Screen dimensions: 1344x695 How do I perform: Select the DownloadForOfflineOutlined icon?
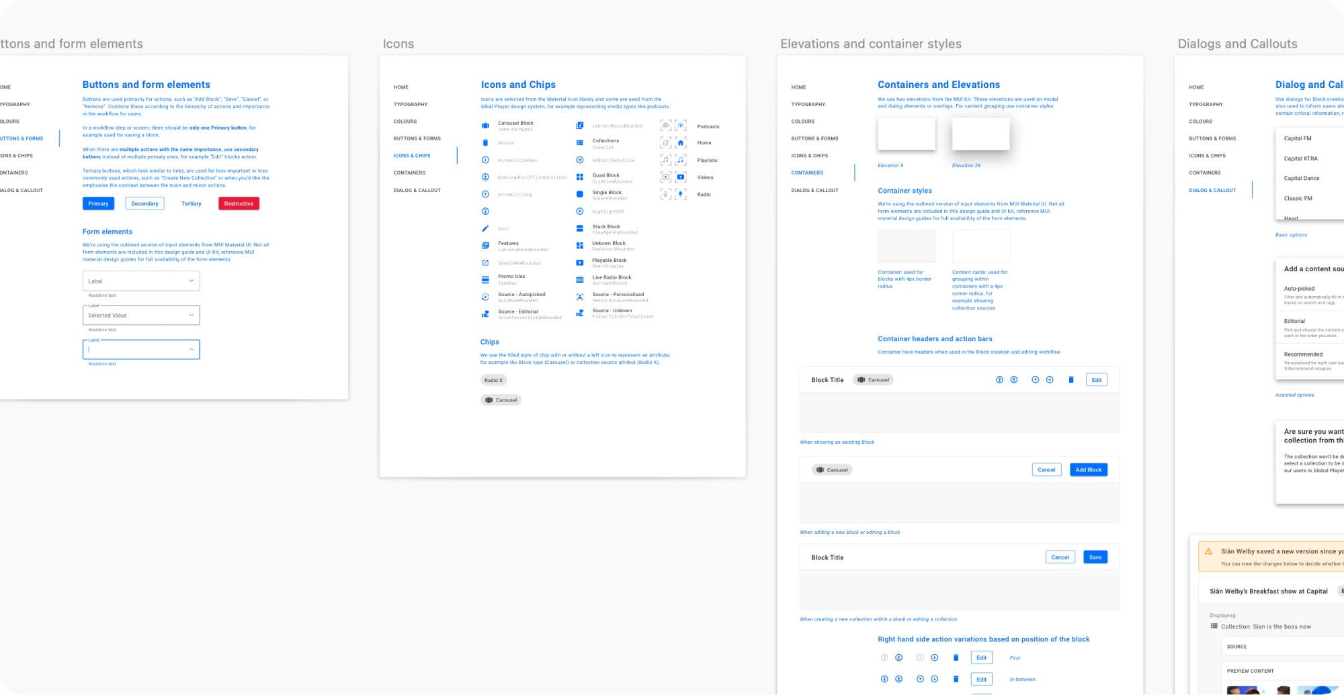point(485,177)
